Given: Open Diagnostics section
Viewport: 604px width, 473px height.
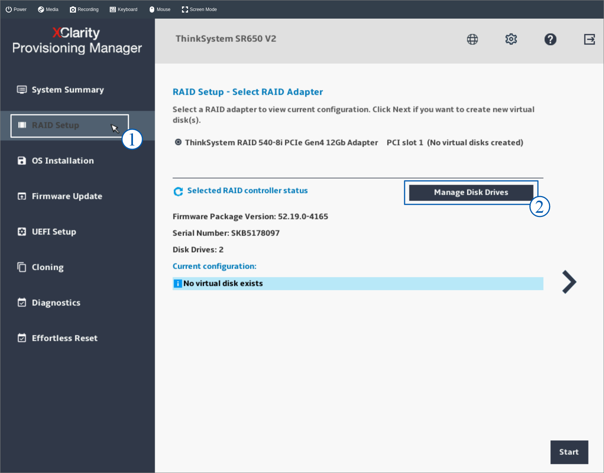Looking at the screenshot, I should point(56,303).
